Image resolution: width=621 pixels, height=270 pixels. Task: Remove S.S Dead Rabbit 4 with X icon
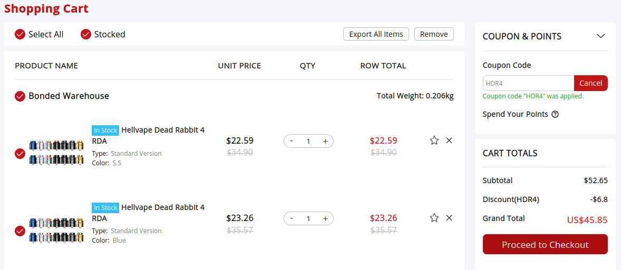point(449,141)
